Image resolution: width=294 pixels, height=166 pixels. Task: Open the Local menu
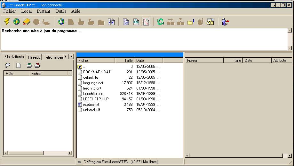tap(27, 11)
